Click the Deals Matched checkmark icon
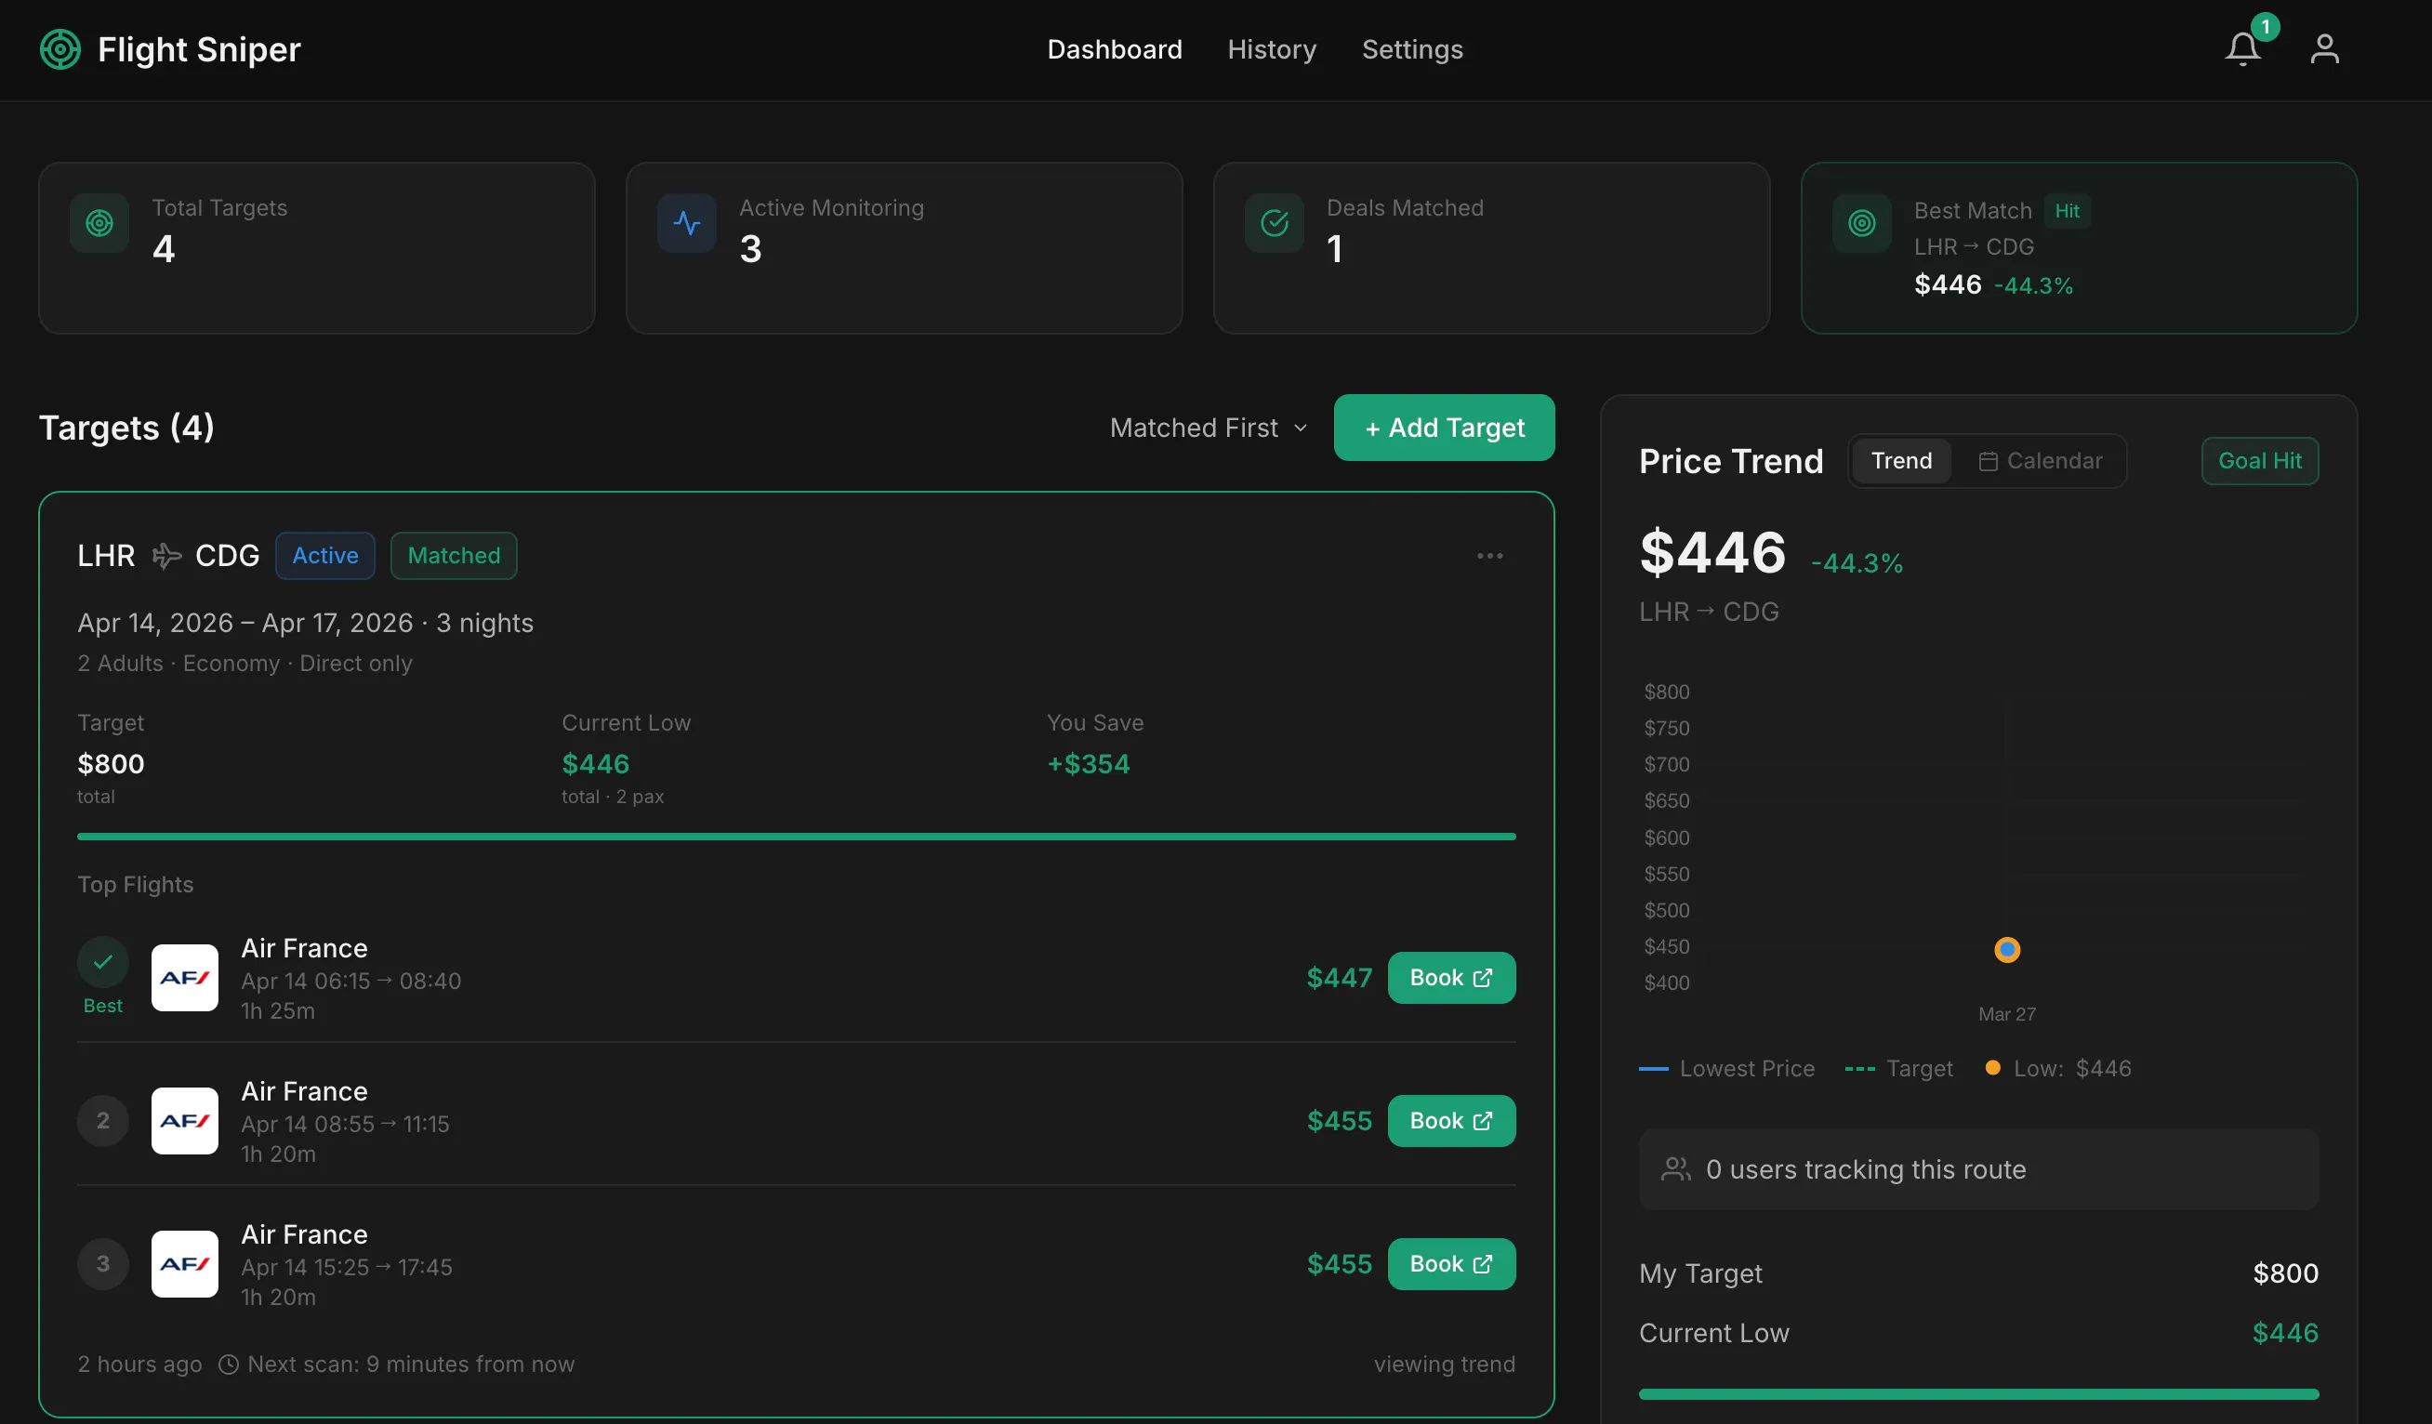This screenshot has height=1424, width=2432. coord(1274,223)
